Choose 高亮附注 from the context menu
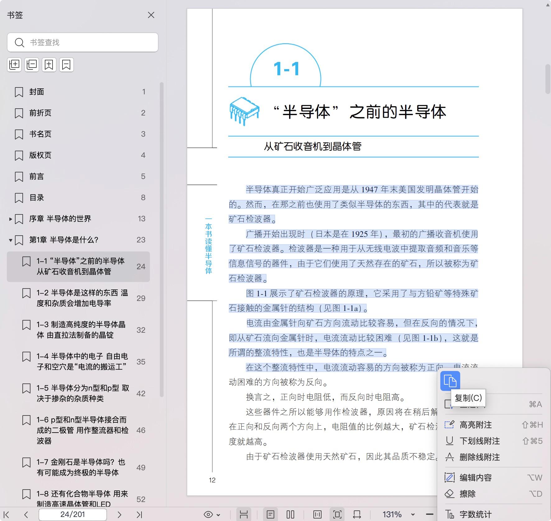This screenshot has height=521, width=551. (476, 425)
